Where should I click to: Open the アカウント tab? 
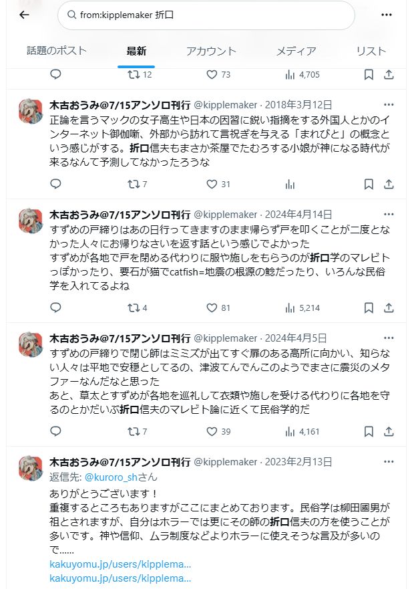coord(211,51)
